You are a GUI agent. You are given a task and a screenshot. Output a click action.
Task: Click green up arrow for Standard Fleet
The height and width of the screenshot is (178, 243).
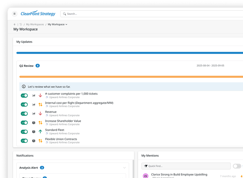click(40, 132)
